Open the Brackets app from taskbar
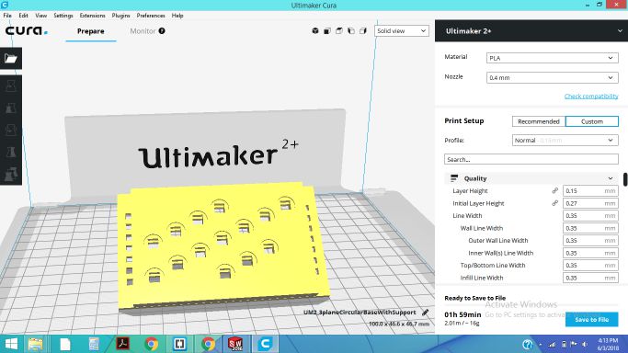The height and width of the screenshot is (353, 628). (x=180, y=344)
